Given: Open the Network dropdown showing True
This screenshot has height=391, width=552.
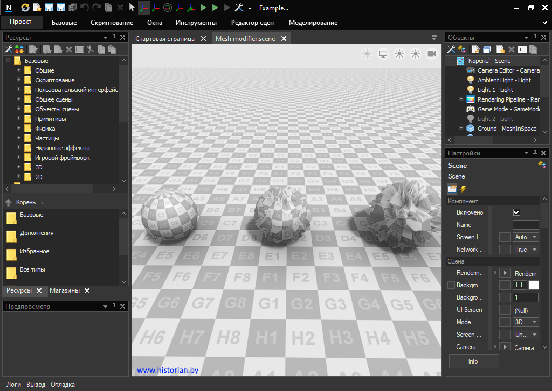Looking at the screenshot, I should pos(526,250).
